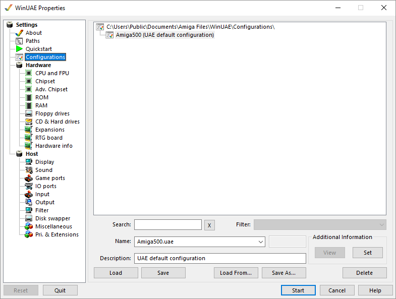Click the Filter monitor icon

(29, 210)
